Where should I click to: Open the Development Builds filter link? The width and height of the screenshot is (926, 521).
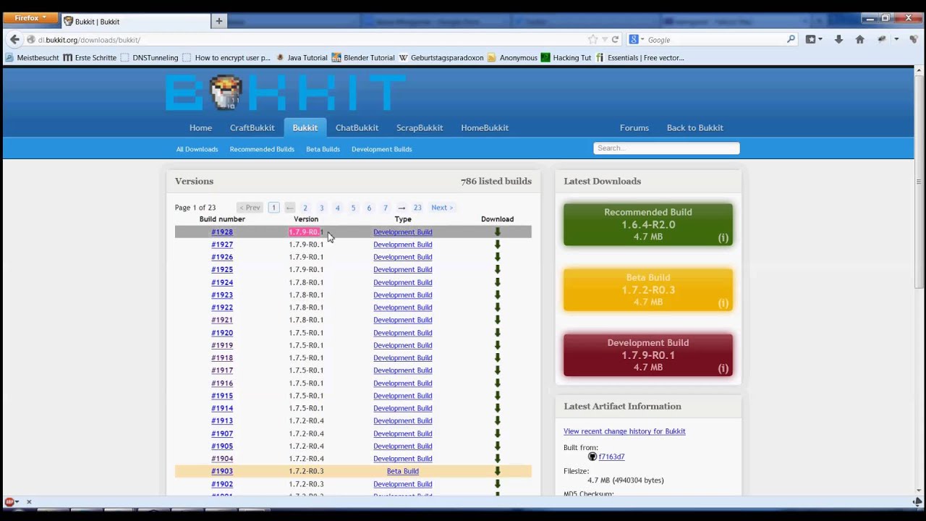pyautogui.click(x=381, y=149)
